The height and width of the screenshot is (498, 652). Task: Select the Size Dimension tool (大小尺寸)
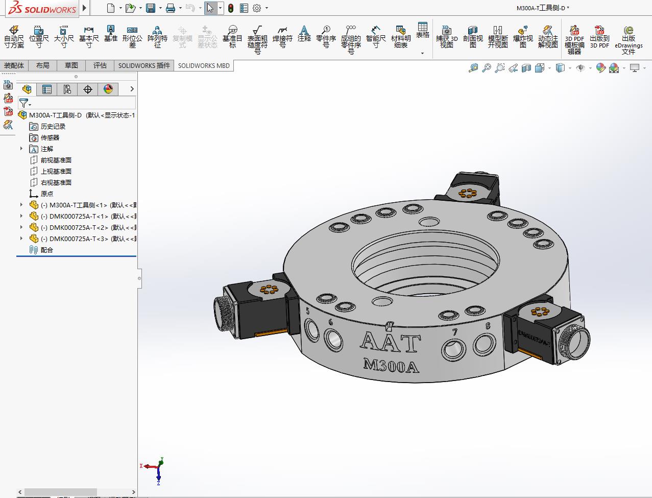64,37
